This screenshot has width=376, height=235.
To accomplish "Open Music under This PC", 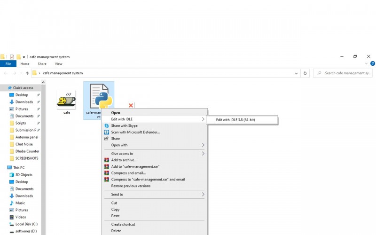I will tap(20, 203).
